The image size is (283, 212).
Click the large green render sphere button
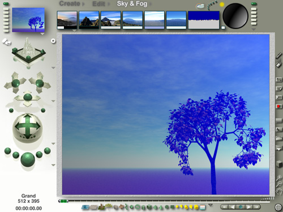tap(28, 159)
